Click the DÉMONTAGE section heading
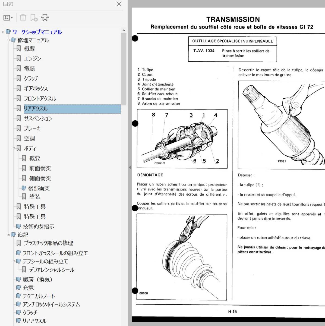 tap(150, 175)
